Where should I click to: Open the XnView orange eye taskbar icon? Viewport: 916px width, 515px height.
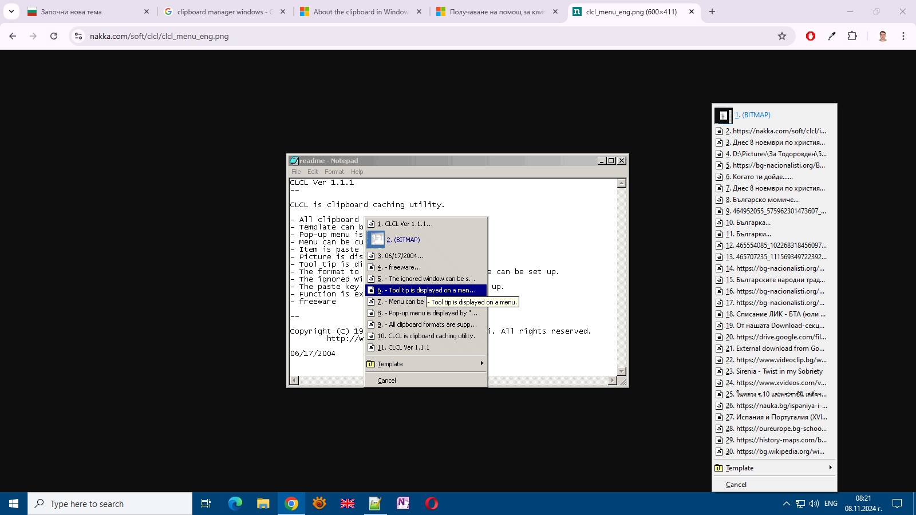pos(319,504)
